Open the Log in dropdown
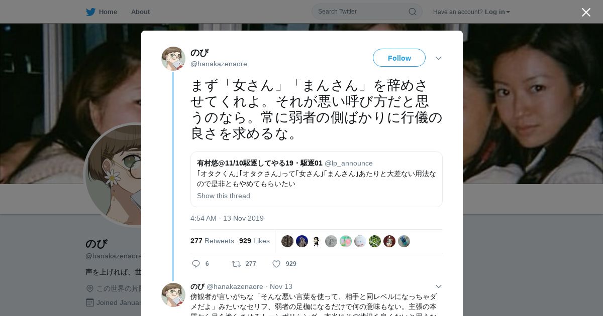The image size is (603, 316). coord(497,12)
